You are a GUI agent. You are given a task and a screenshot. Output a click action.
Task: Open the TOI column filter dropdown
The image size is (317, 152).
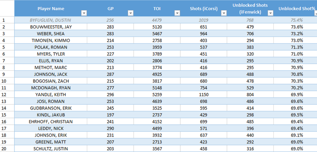coord(177,13)
